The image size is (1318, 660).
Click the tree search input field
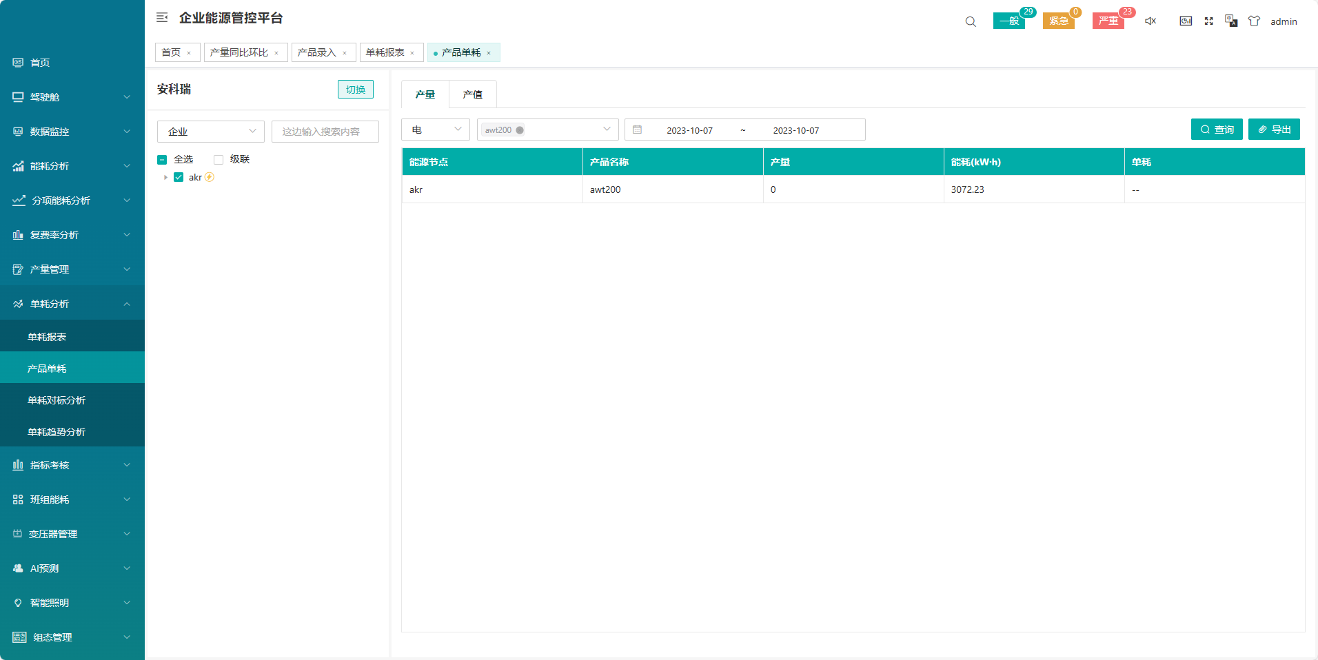point(325,132)
